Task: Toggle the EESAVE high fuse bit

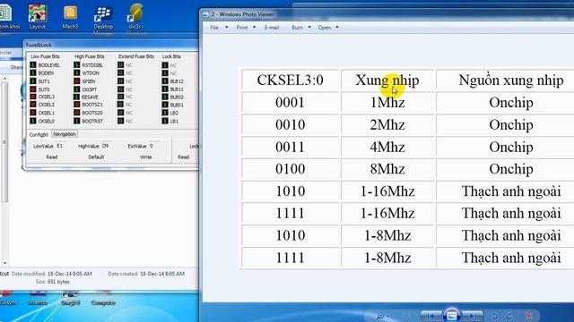Action: [x=77, y=97]
